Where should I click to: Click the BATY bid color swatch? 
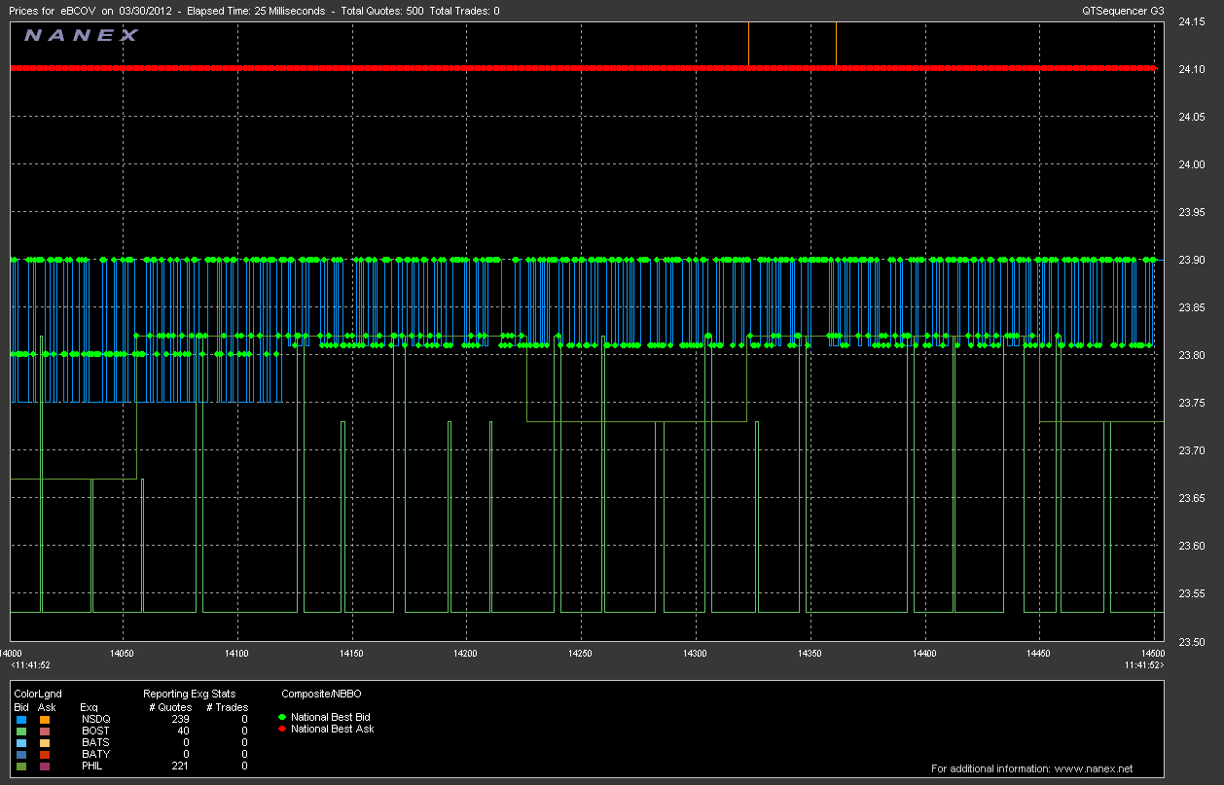coord(19,754)
